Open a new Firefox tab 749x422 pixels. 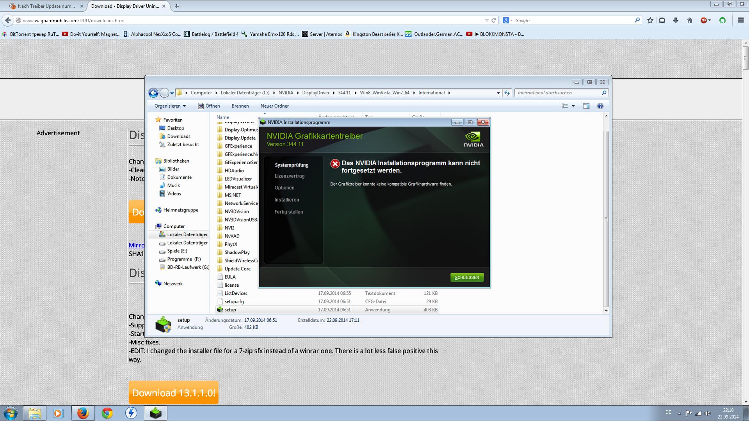176,6
